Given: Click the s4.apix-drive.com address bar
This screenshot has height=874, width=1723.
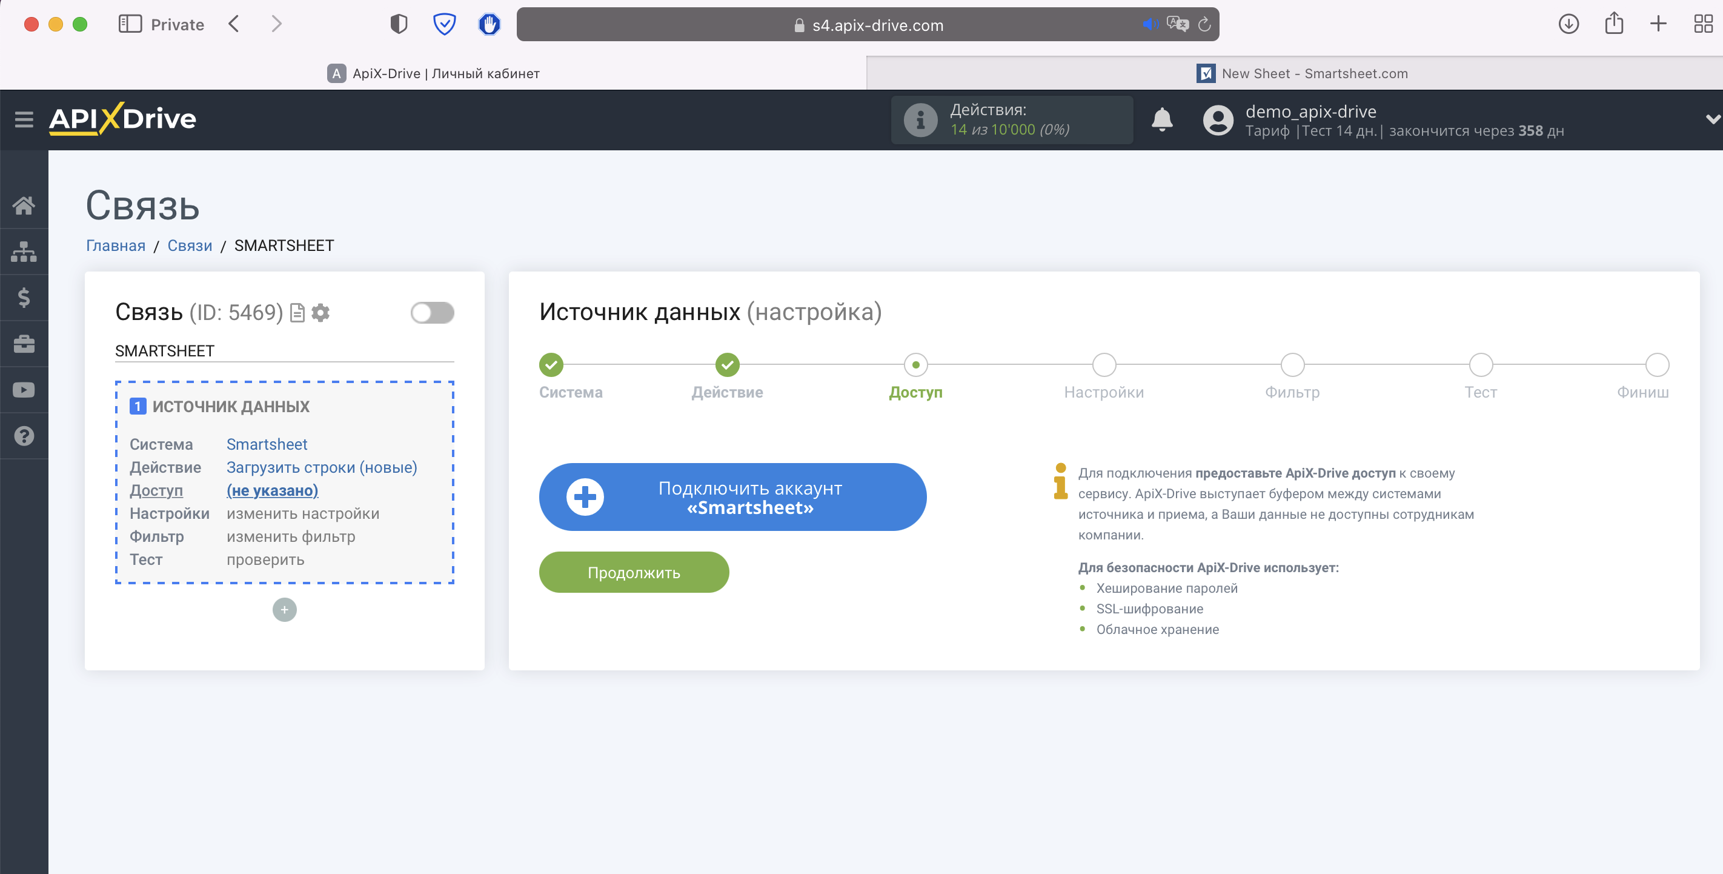Looking at the screenshot, I should coord(868,25).
